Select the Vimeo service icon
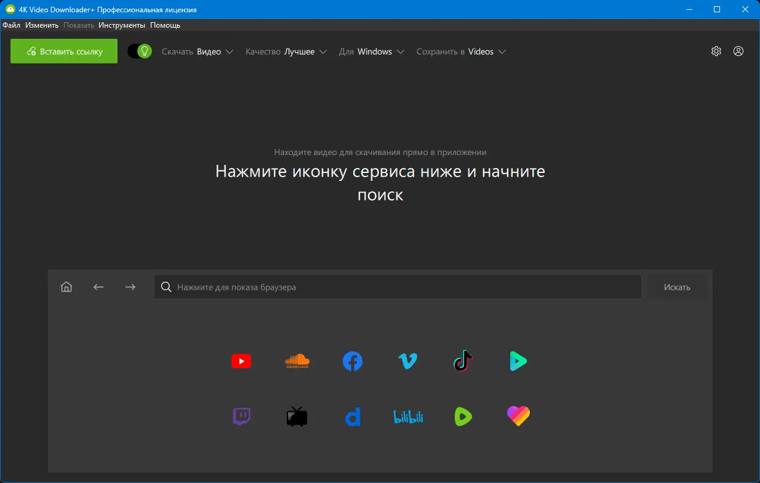This screenshot has height=483, width=760. pyautogui.click(x=407, y=361)
